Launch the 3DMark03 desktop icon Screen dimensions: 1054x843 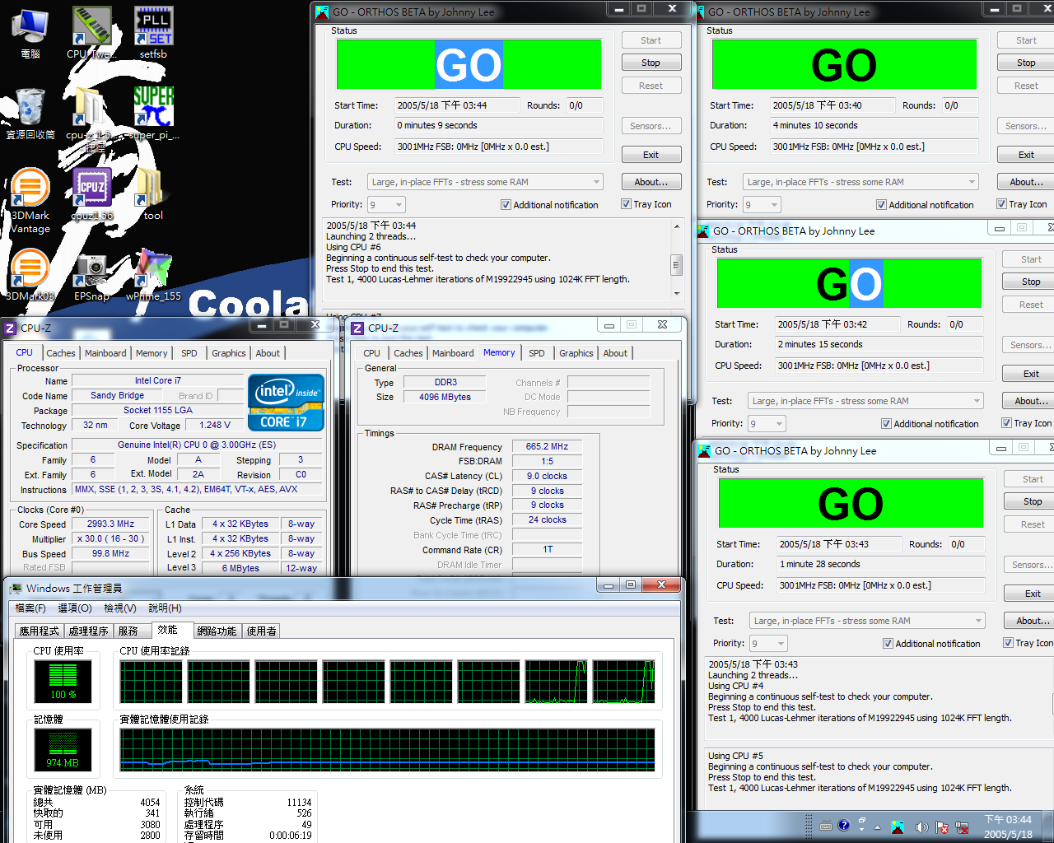click(x=30, y=276)
